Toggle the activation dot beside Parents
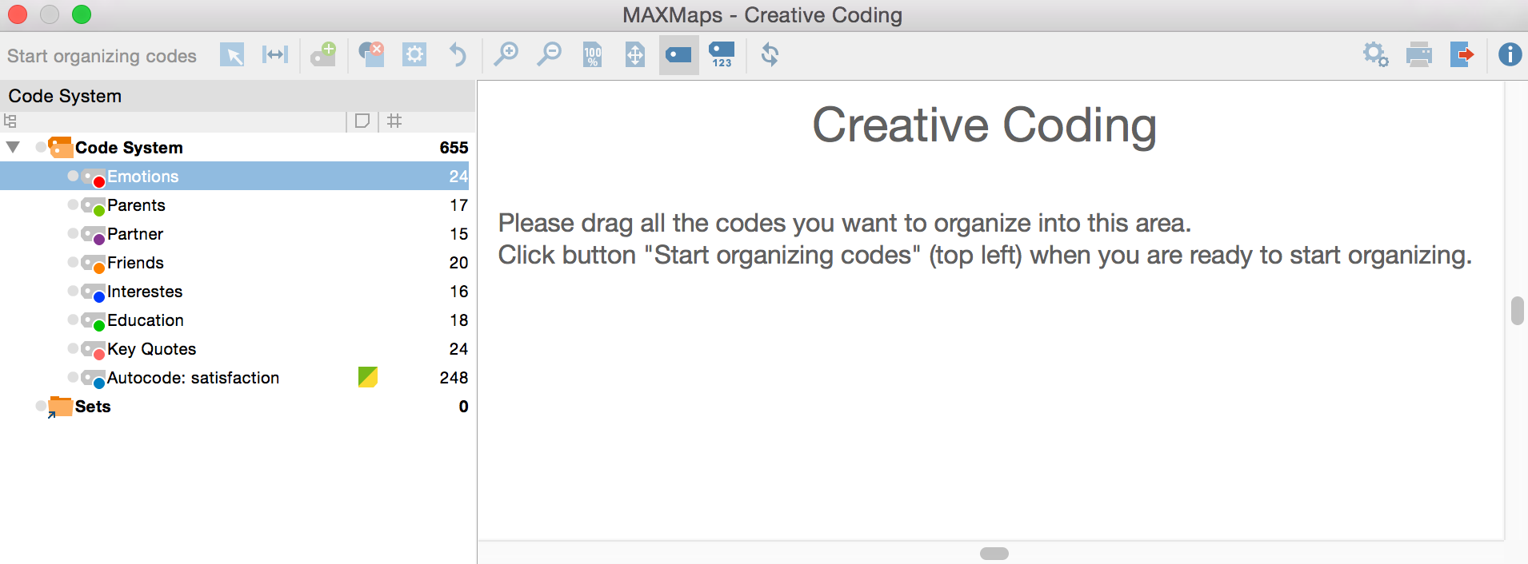The image size is (1528, 564). [x=73, y=205]
